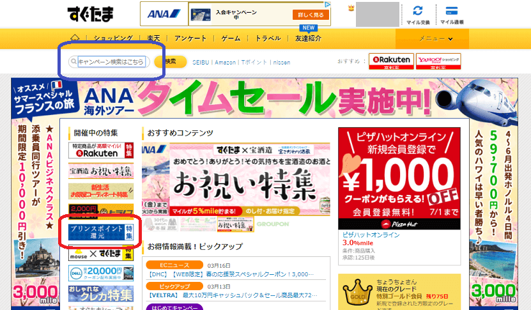Click the 特別ゴールド会員 grade text

(399, 296)
